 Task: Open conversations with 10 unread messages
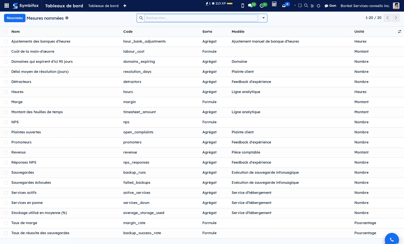coord(252,5)
